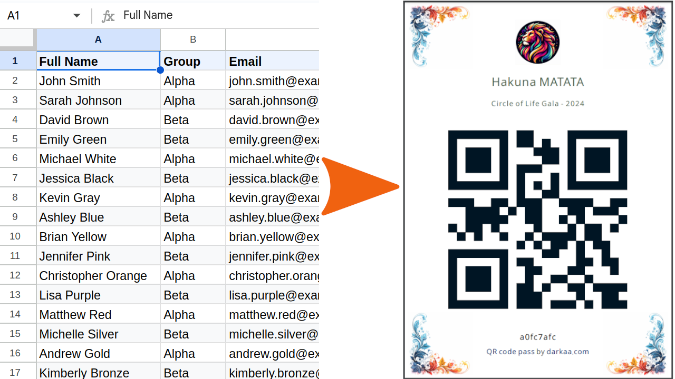Click the Ashley Blue cell
The height and width of the screenshot is (379, 675).
[x=98, y=217]
